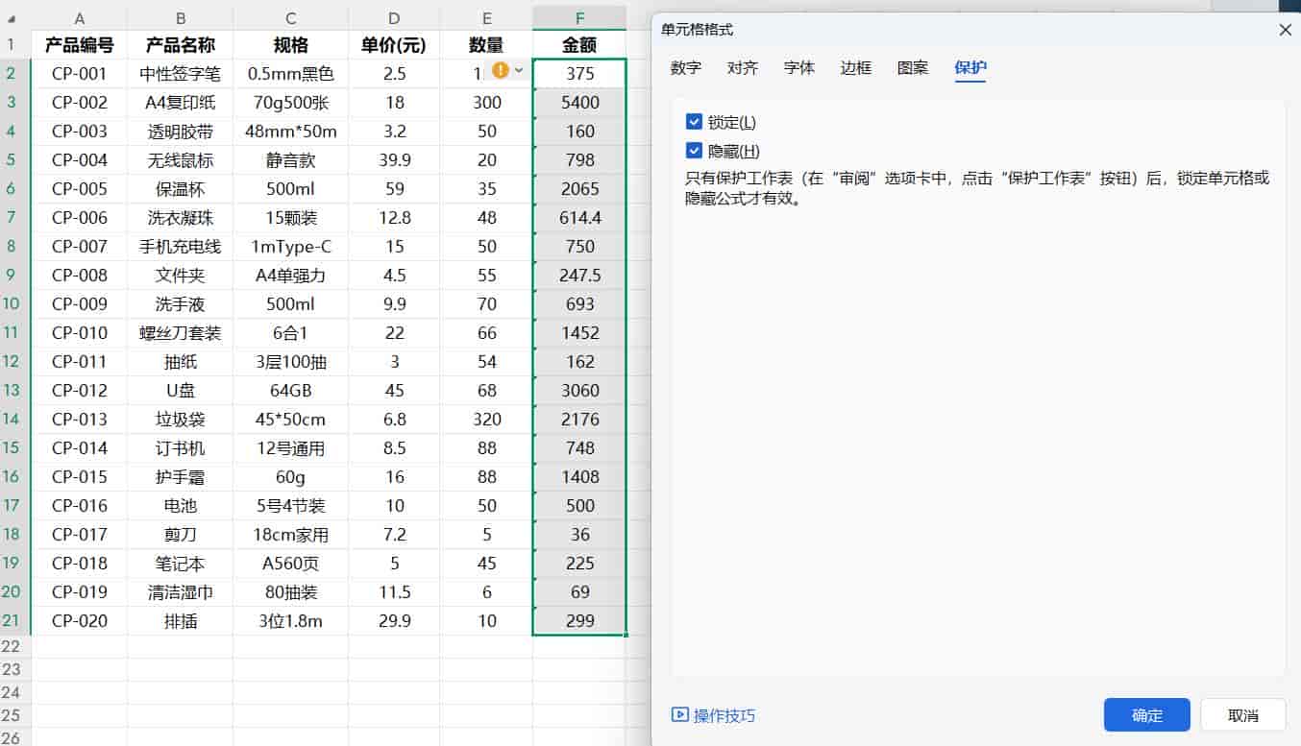The width and height of the screenshot is (1301, 746).
Task: Select cell containing 螺丝刀套装
Action: pos(180,332)
